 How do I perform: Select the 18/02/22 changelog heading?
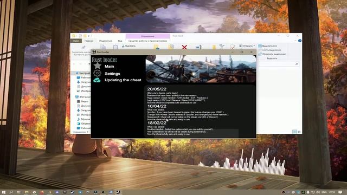157,123
